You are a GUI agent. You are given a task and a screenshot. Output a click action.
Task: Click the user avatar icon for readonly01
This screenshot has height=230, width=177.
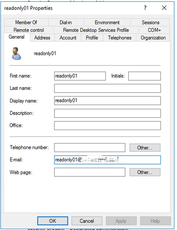tap(16, 53)
